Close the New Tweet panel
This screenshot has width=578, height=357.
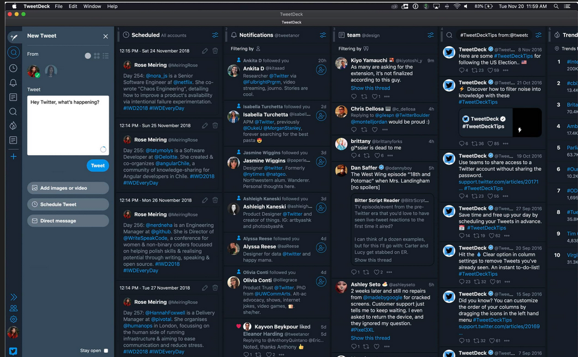point(105,36)
